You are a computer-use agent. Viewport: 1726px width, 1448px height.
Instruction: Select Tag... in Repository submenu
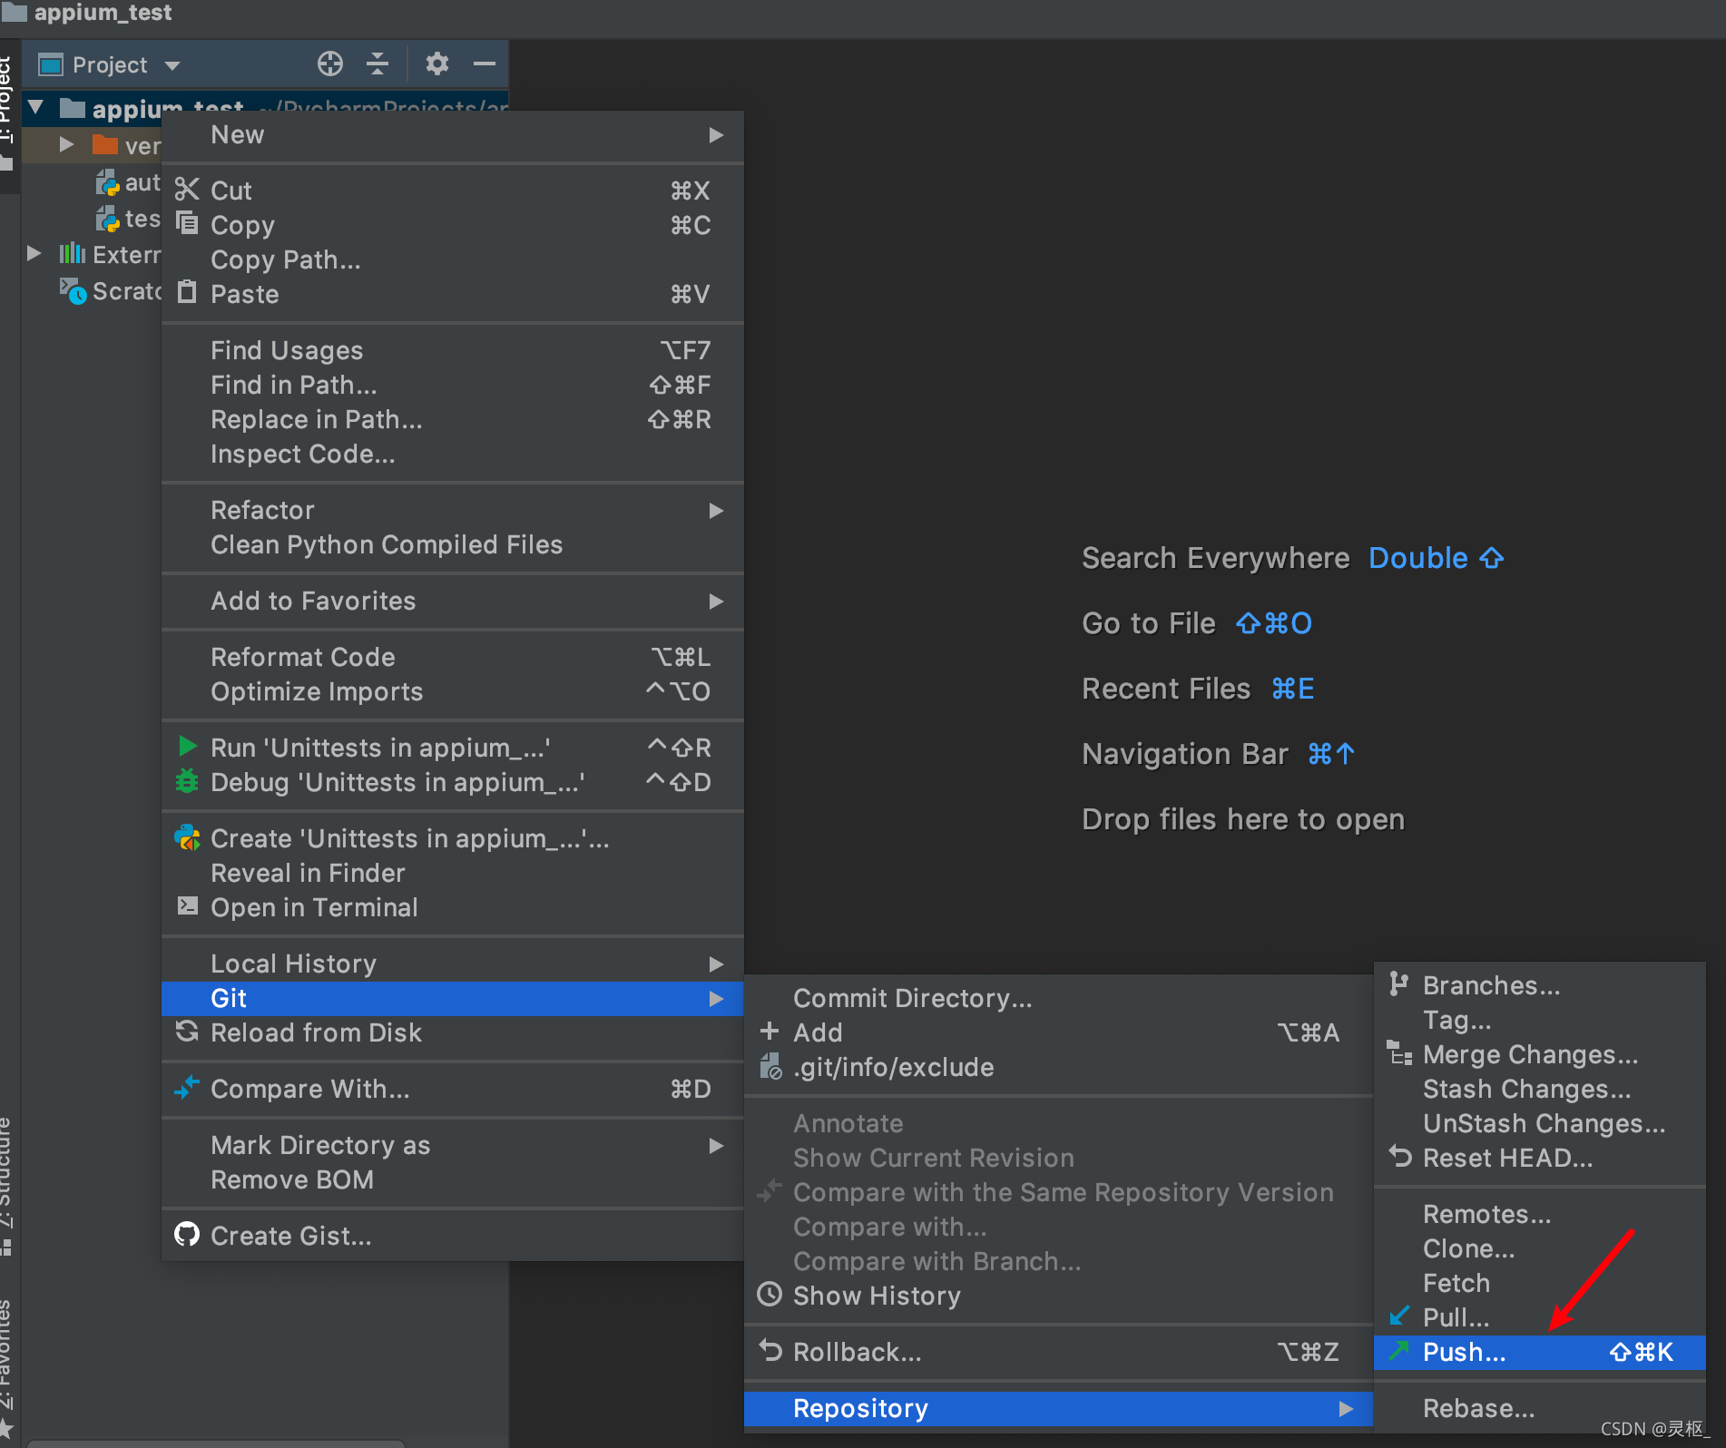click(x=1540, y=1020)
